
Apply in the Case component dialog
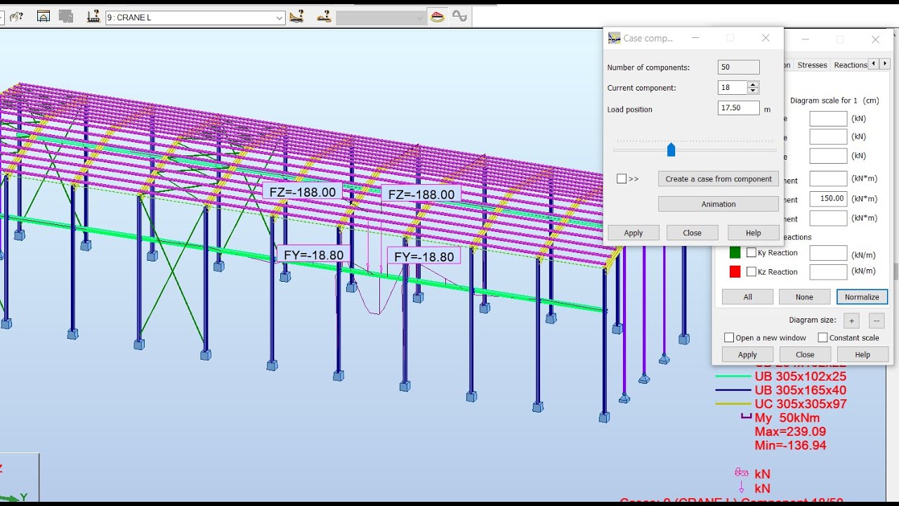click(634, 233)
